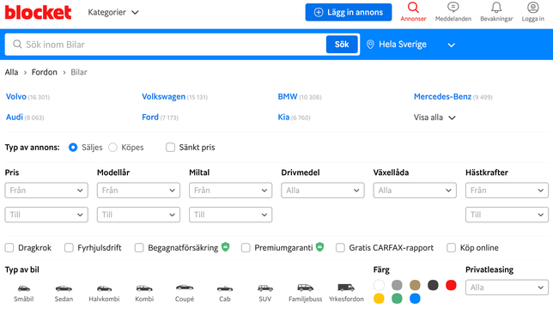This screenshot has height=309, width=553.
Task: Select the yellow color swatch
Action: (379, 299)
